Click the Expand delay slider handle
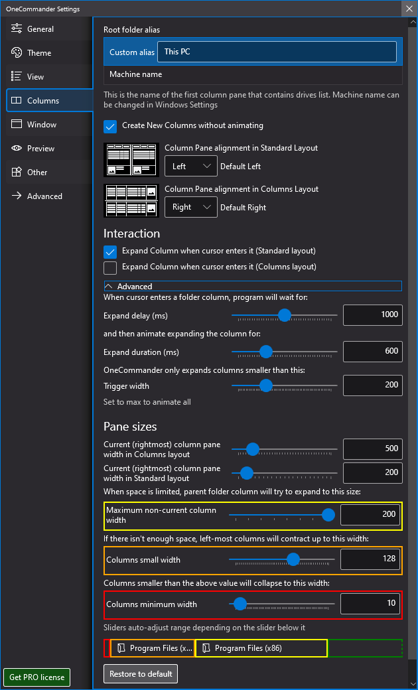The height and width of the screenshot is (690, 418). tap(285, 314)
